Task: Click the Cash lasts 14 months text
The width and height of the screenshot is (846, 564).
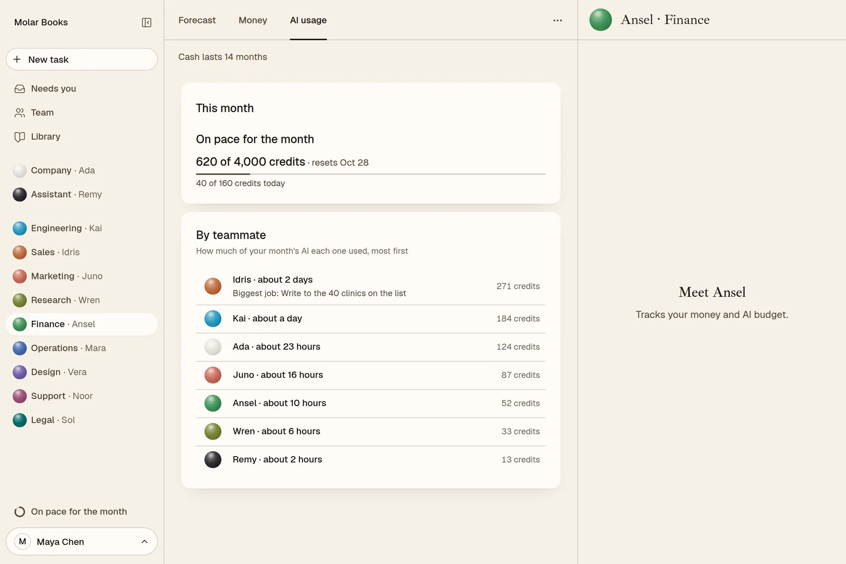Action: point(223,57)
